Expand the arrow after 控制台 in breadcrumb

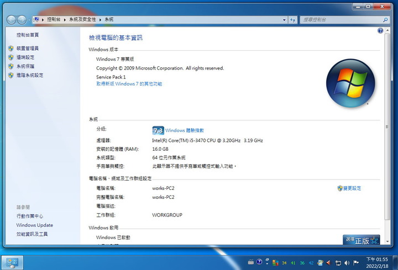(65, 19)
